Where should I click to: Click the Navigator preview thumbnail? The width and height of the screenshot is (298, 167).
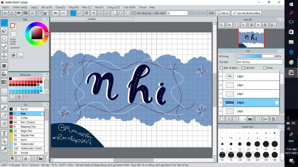click(x=251, y=38)
